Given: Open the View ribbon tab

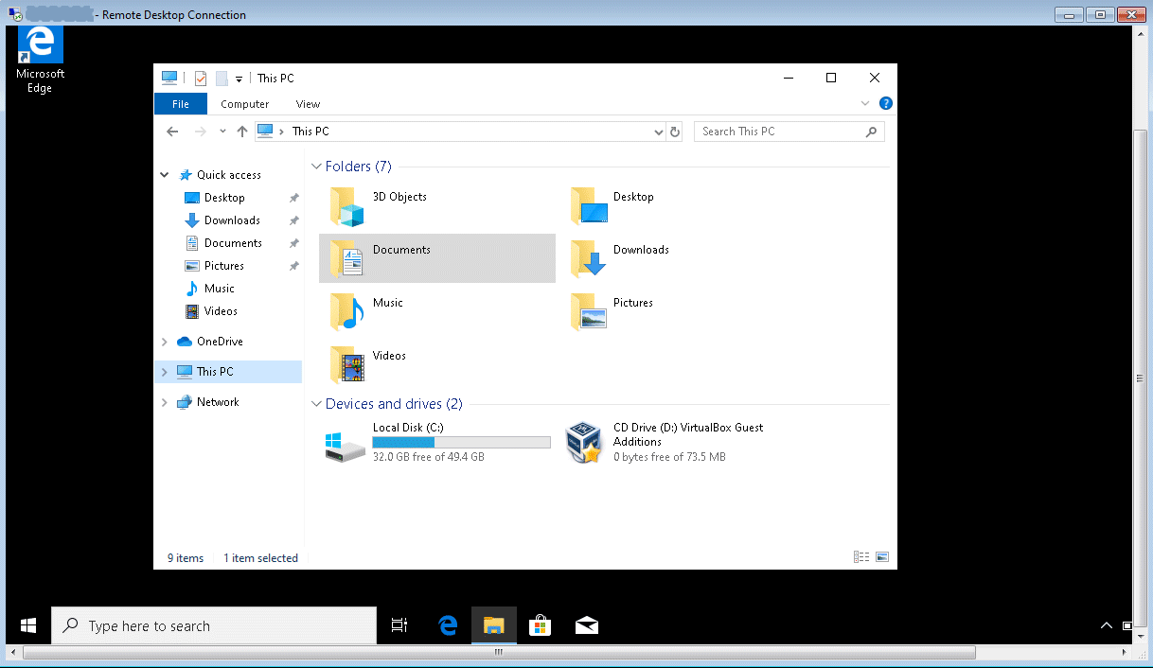Looking at the screenshot, I should pos(308,104).
